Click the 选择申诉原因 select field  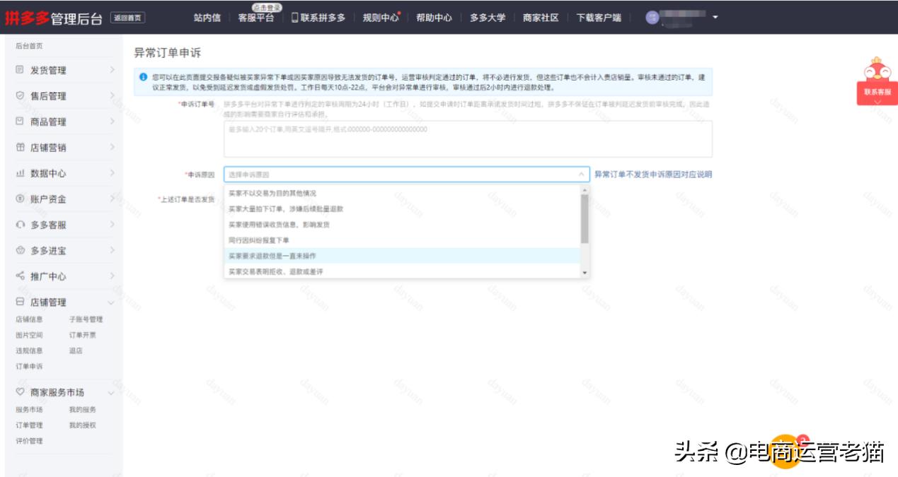coord(406,174)
